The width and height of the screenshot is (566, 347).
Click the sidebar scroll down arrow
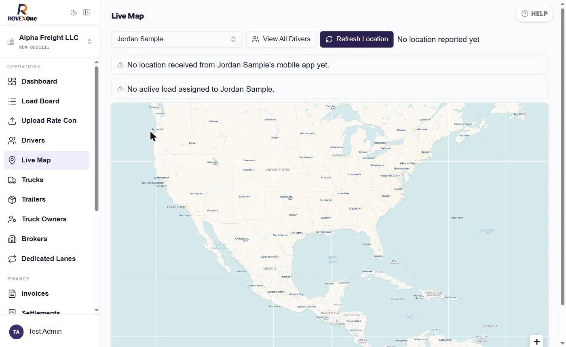pos(96,310)
